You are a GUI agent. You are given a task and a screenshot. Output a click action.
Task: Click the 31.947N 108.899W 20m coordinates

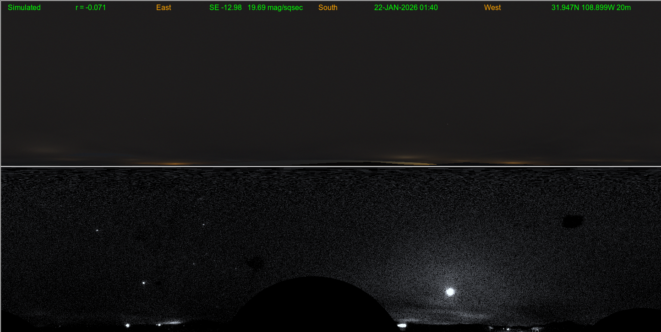[591, 8]
